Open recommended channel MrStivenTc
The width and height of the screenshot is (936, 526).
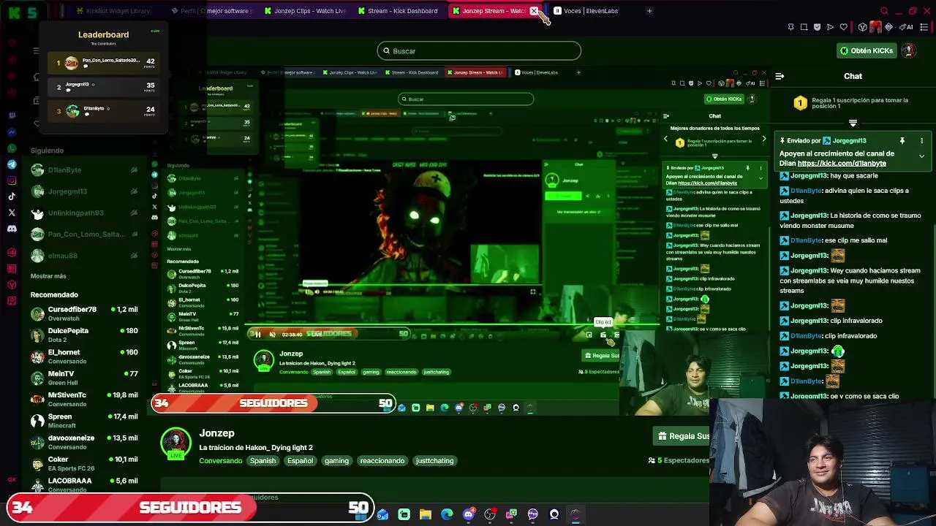click(x=84, y=399)
